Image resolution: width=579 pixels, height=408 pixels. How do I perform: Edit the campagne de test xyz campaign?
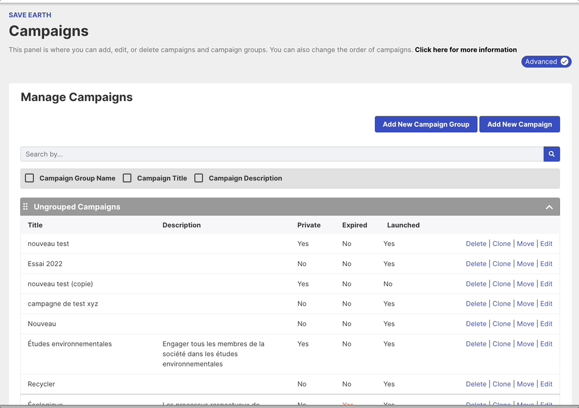(546, 304)
